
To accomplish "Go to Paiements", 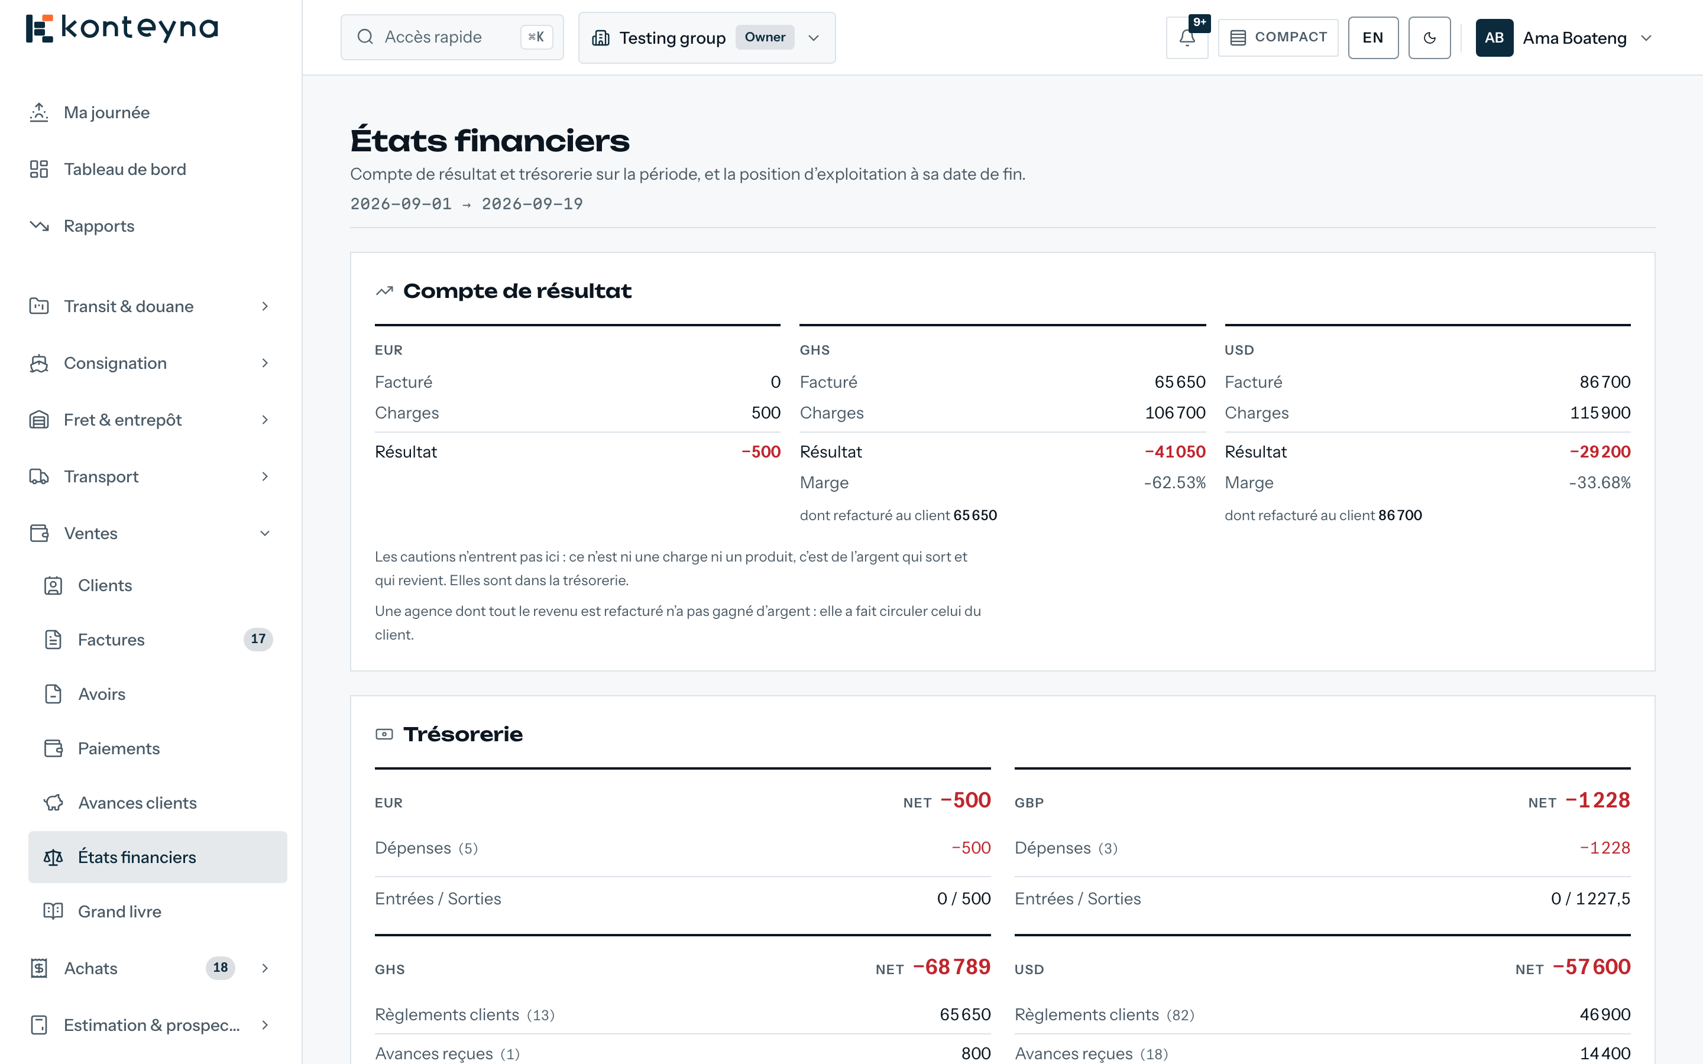I will (158, 748).
